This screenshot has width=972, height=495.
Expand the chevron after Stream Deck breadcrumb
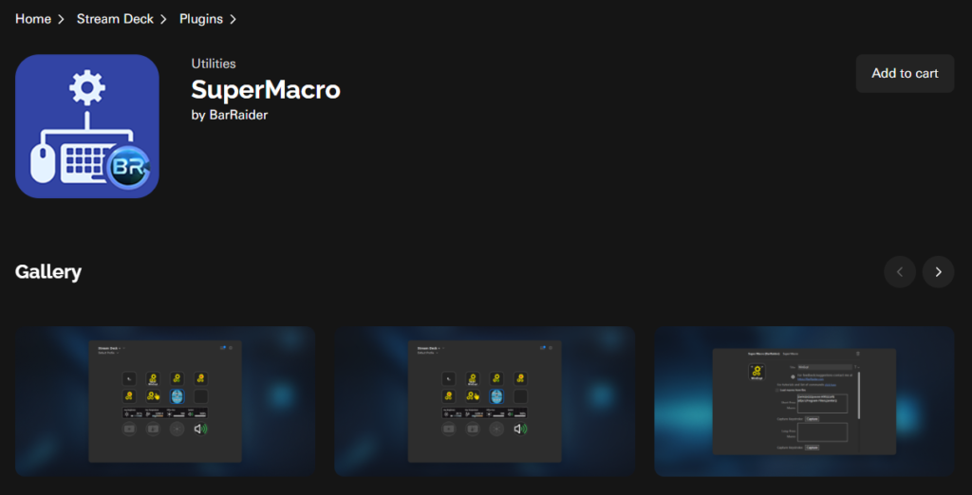coord(163,19)
